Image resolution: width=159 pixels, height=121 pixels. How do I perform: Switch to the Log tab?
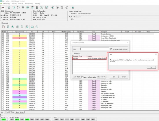(x=2, y=112)
